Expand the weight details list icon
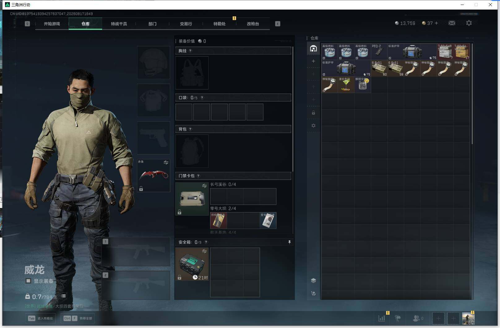This screenshot has width=500, height=328. coord(63,296)
